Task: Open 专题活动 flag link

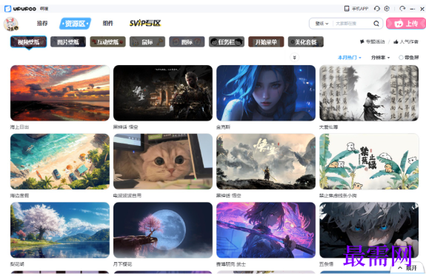Action: tap(372, 41)
